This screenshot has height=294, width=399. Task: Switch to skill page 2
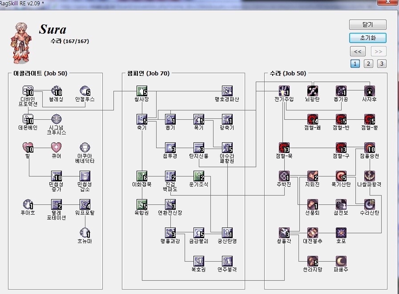tap(368, 63)
